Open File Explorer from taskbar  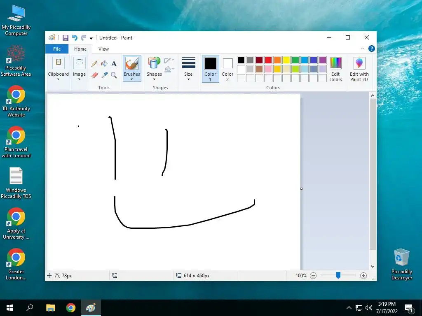tap(50, 308)
